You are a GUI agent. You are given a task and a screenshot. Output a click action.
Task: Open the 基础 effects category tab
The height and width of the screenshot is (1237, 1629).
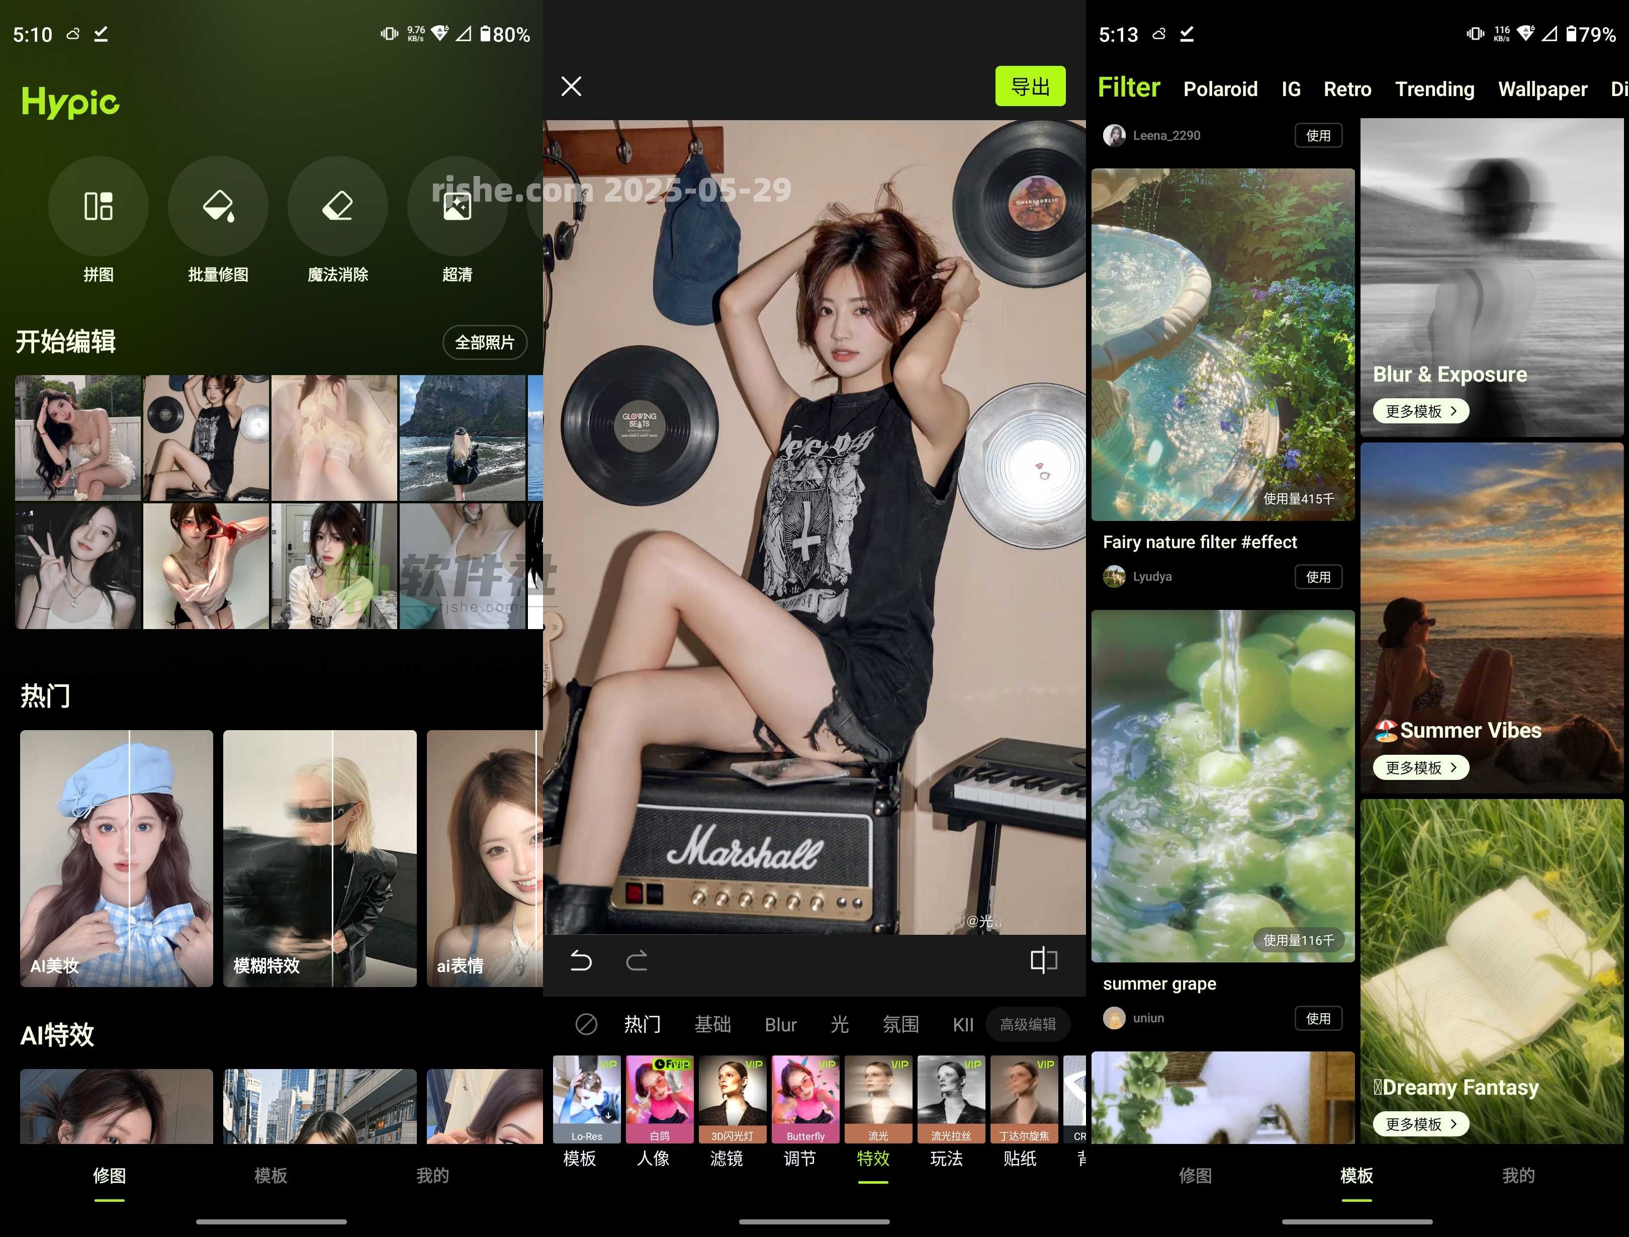tap(713, 1024)
